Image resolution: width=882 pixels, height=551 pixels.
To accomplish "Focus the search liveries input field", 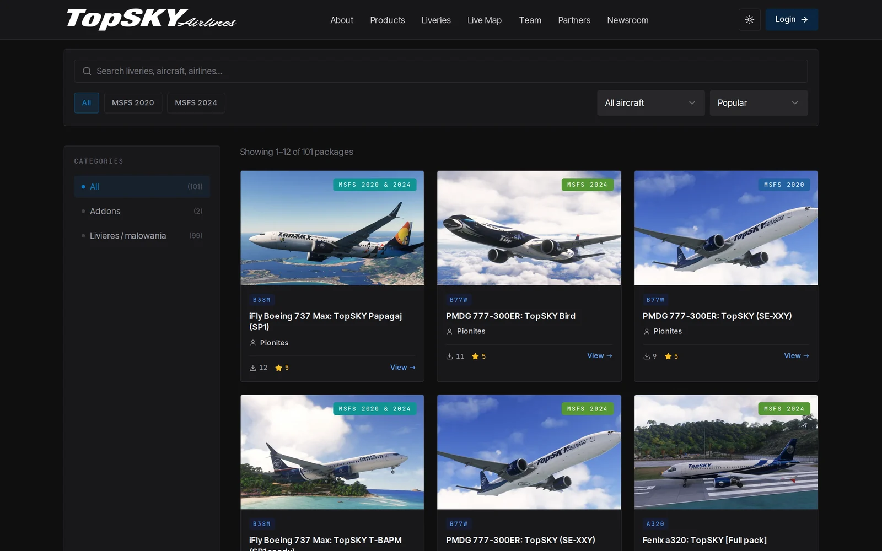I will pyautogui.click(x=441, y=71).
